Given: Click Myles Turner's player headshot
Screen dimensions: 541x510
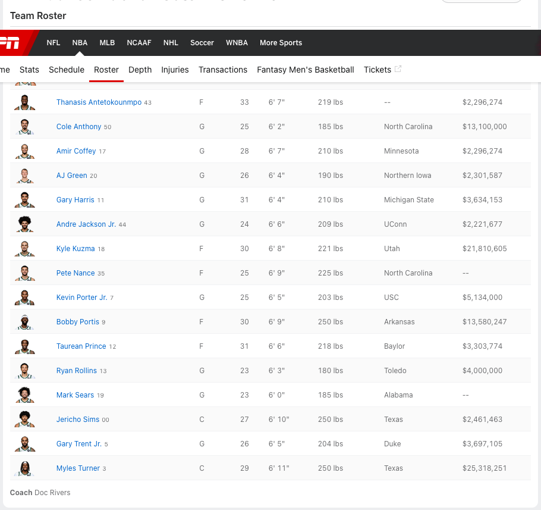Looking at the screenshot, I should (x=25, y=468).
